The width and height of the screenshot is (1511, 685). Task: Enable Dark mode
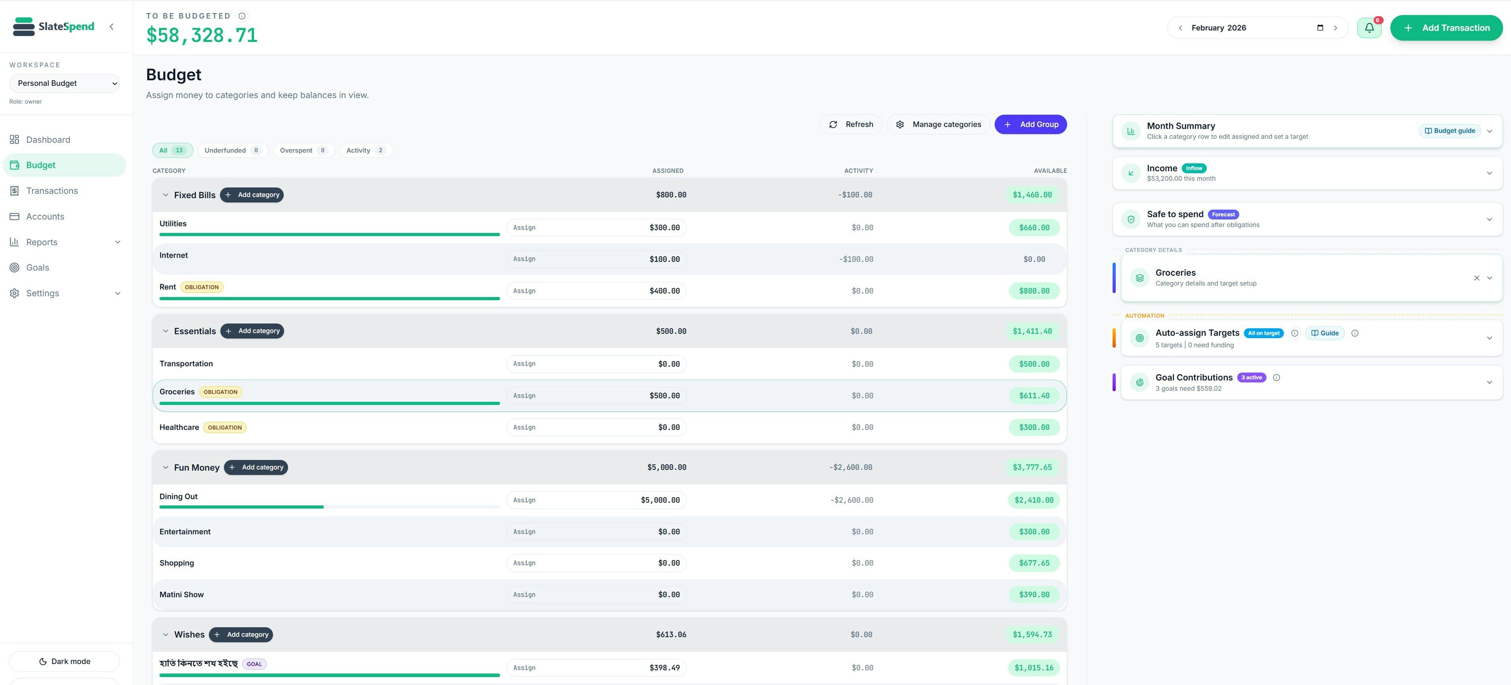(64, 661)
